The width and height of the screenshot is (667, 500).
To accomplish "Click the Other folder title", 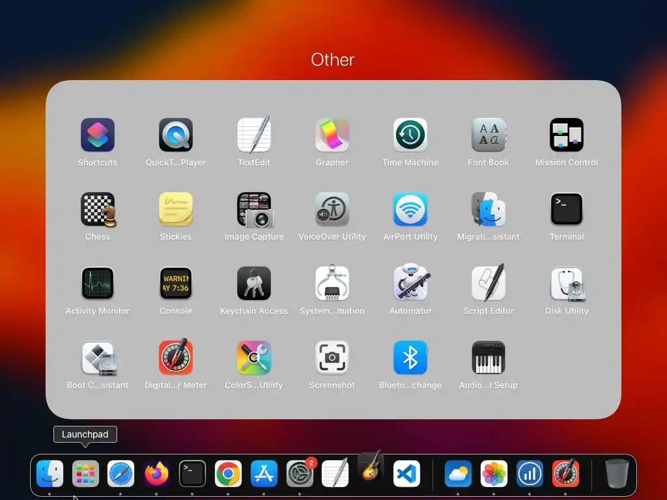I will [x=333, y=60].
